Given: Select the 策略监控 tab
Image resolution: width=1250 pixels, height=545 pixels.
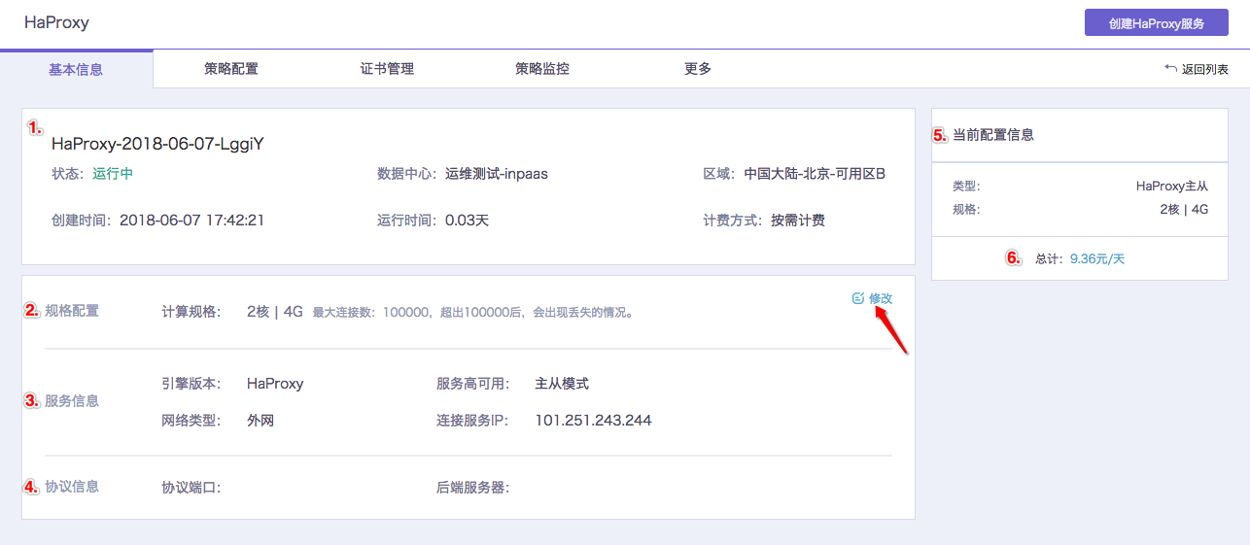Looking at the screenshot, I should (542, 69).
